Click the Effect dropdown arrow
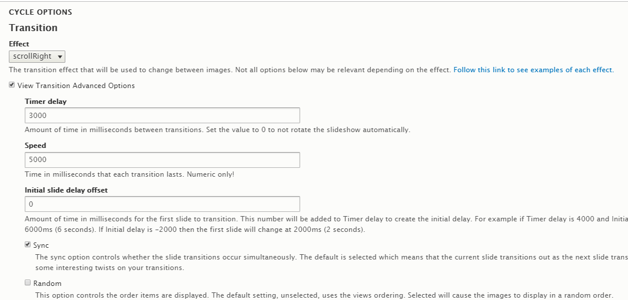 (x=61, y=56)
